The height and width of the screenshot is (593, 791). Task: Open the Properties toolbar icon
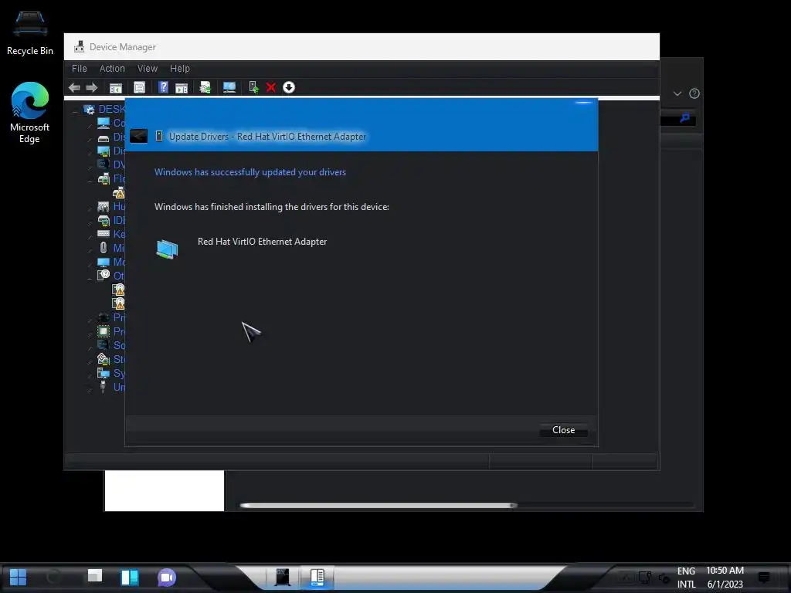click(139, 88)
